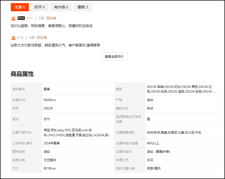Select reviewer name t**7
Image resolution: width=225 pixels, height=179 pixels.
pyautogui.click(x=30, y=18)
